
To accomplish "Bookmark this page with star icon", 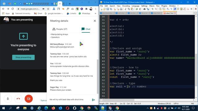I will coord(48,9).
